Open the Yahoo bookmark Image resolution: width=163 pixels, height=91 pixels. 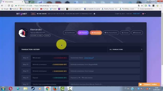click(61, 9)
